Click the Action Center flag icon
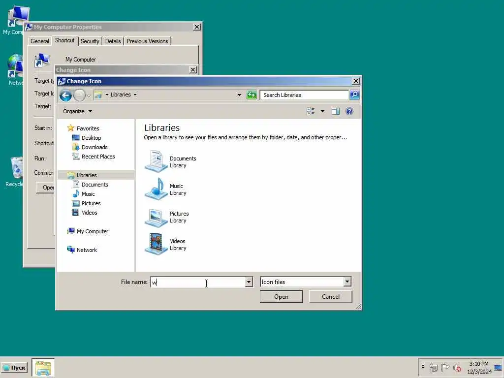 click(x=445, y=367)
